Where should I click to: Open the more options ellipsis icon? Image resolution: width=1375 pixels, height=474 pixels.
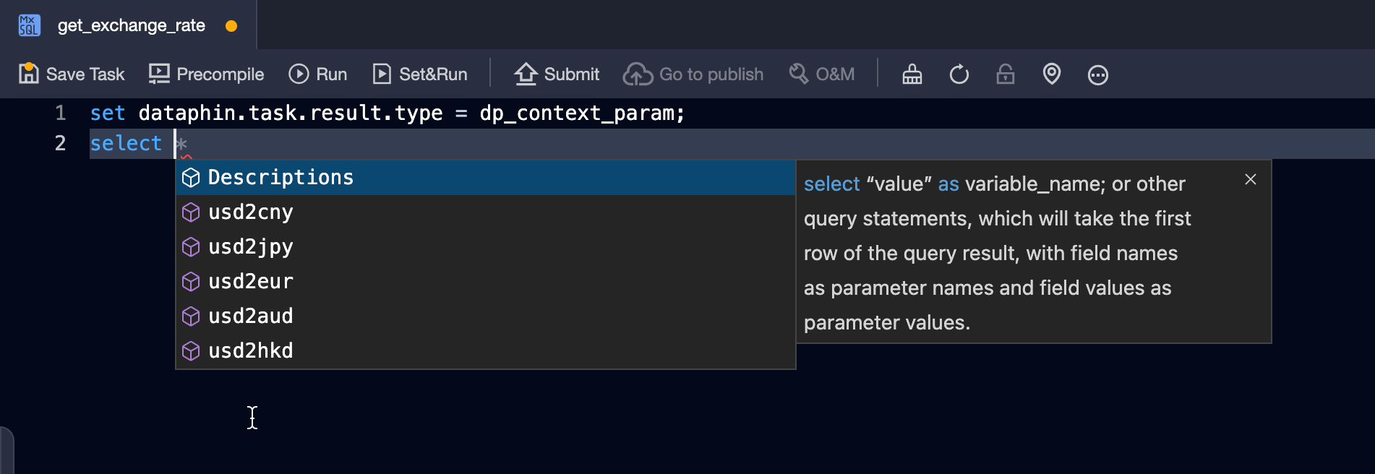tap(1098, 74)
